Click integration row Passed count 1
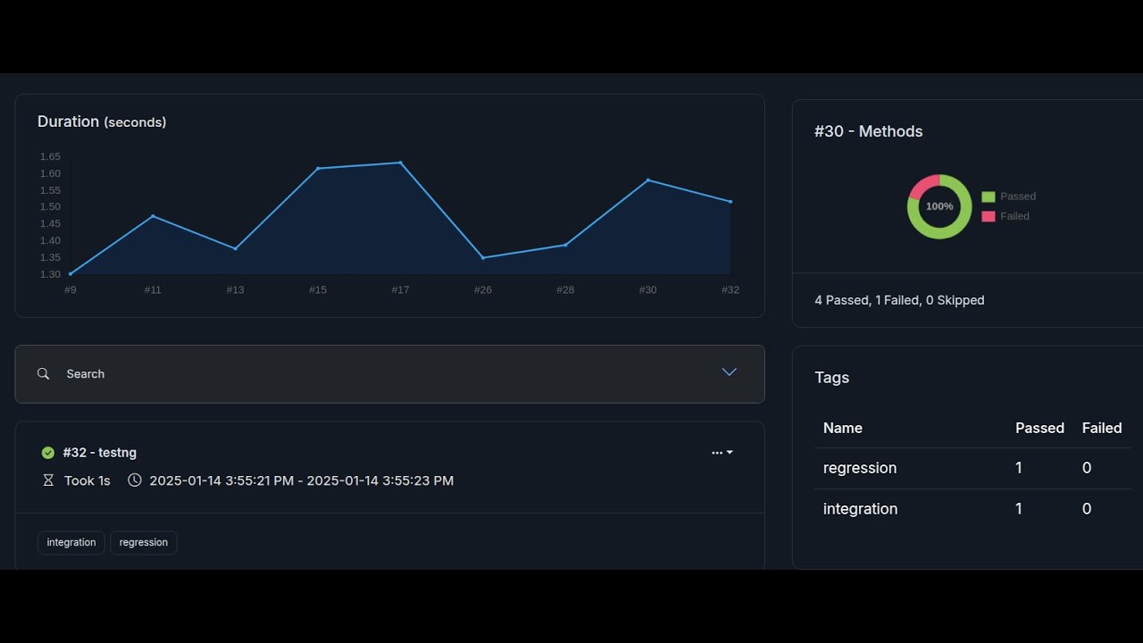Viewport: 1143px width, 643px height. (1019, 509)
